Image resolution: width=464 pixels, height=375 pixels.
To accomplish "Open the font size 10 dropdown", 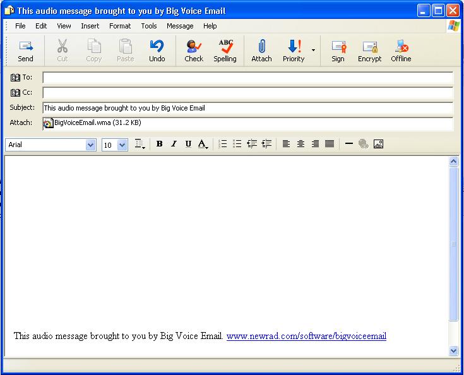I will click(x=122, y=145).
